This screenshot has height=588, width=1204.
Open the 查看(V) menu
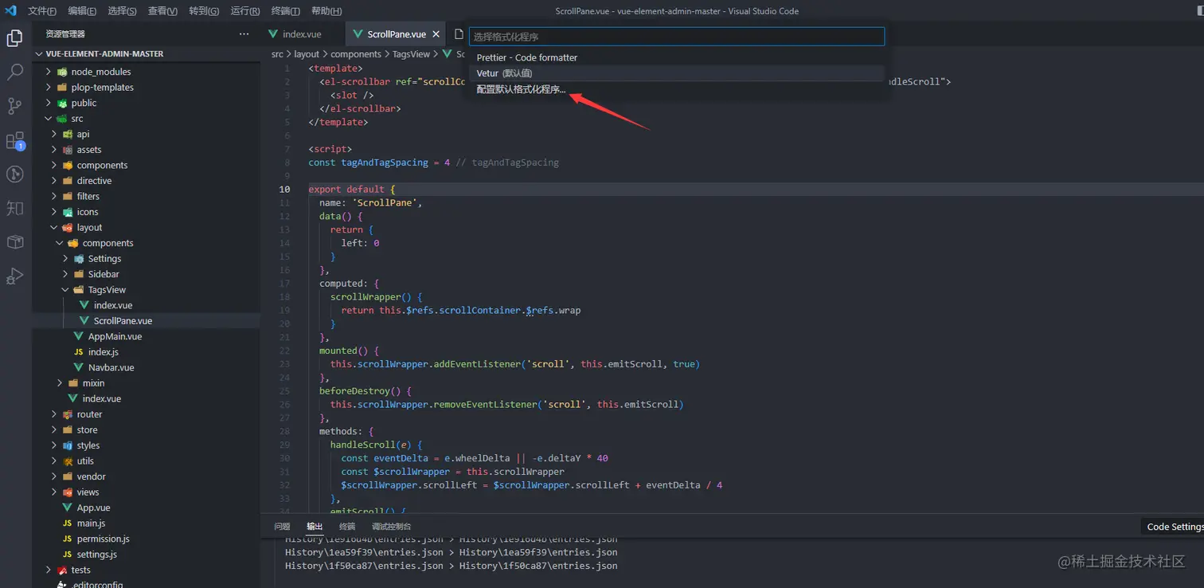pyautogui.click(x=162, y=11)
